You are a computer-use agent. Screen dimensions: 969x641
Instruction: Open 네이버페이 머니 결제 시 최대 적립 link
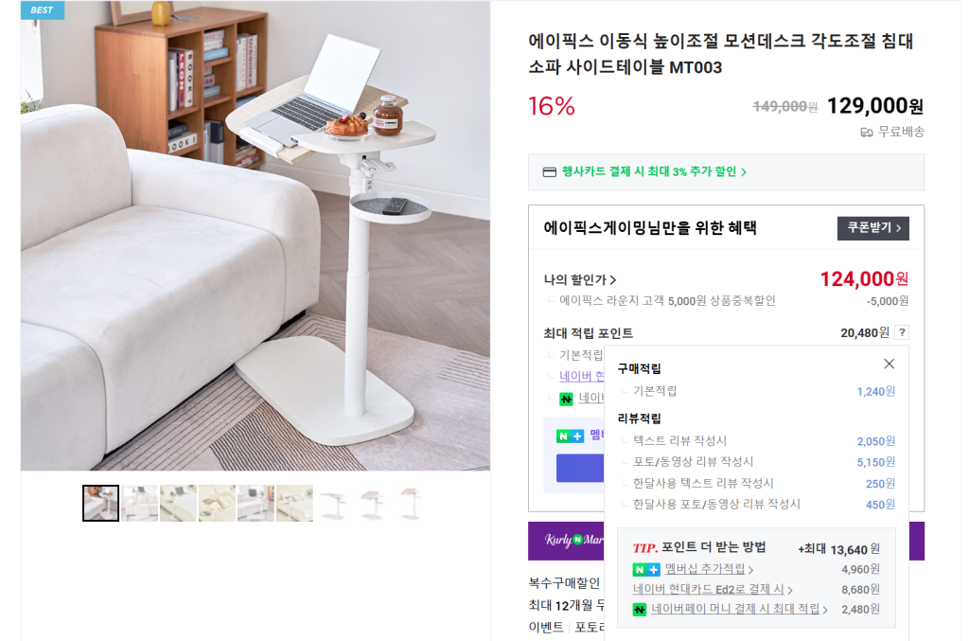click(x=739, y=609)
